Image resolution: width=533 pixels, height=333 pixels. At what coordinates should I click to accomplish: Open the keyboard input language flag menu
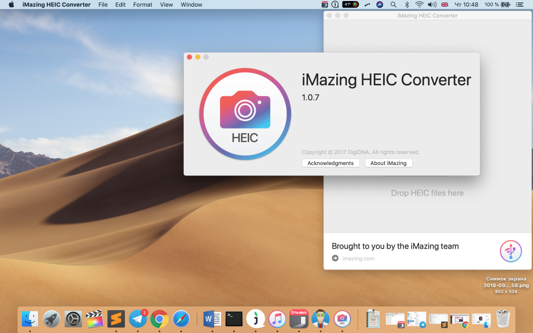tap(445, 5)
